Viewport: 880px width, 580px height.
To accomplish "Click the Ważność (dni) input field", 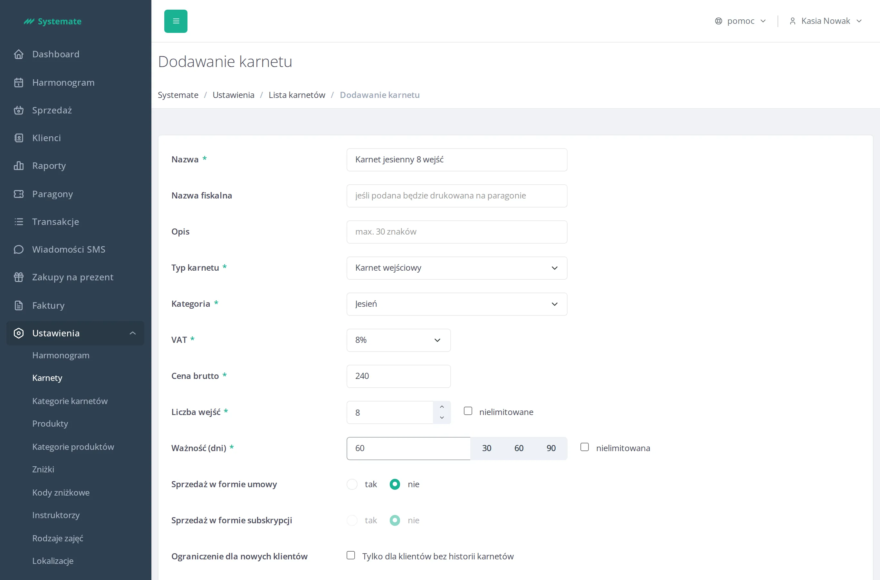I will (408, 448).
